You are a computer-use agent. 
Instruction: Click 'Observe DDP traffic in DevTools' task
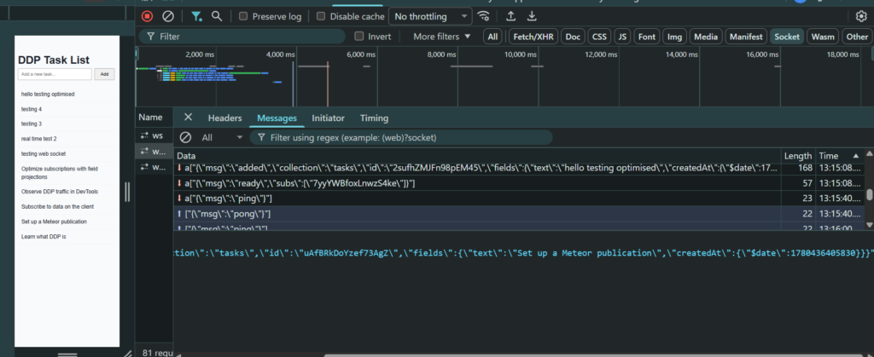click(60, 192)
